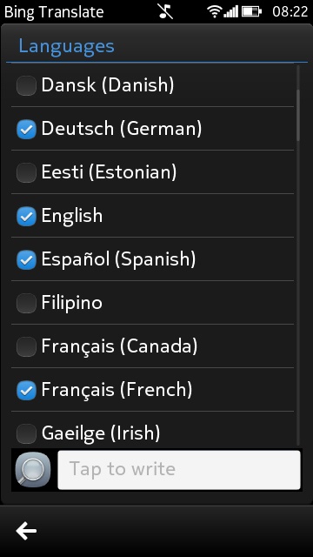
Task: Enable the Eesti (Estonian) checkbox
Action: pos(26,172)
